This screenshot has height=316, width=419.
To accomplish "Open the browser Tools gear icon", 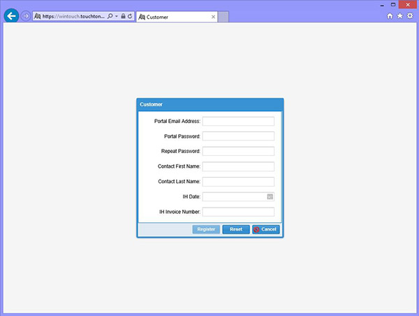I will [410, 16].
